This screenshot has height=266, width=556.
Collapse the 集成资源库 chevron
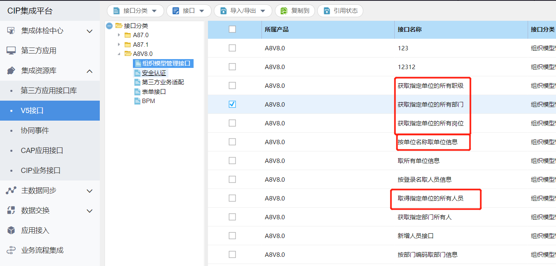coord(90,71)
